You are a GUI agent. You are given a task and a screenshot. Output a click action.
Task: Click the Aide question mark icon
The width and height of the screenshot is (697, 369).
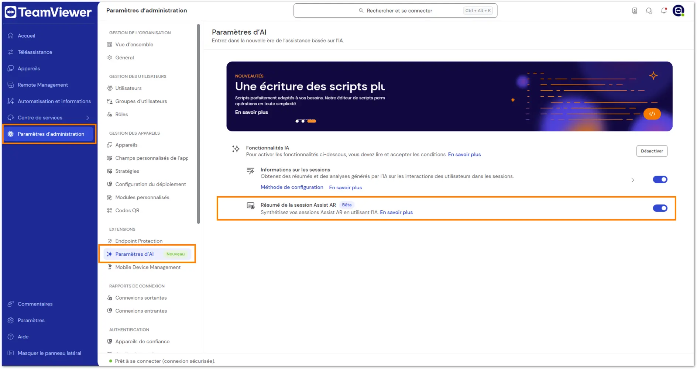click(11, 337)
